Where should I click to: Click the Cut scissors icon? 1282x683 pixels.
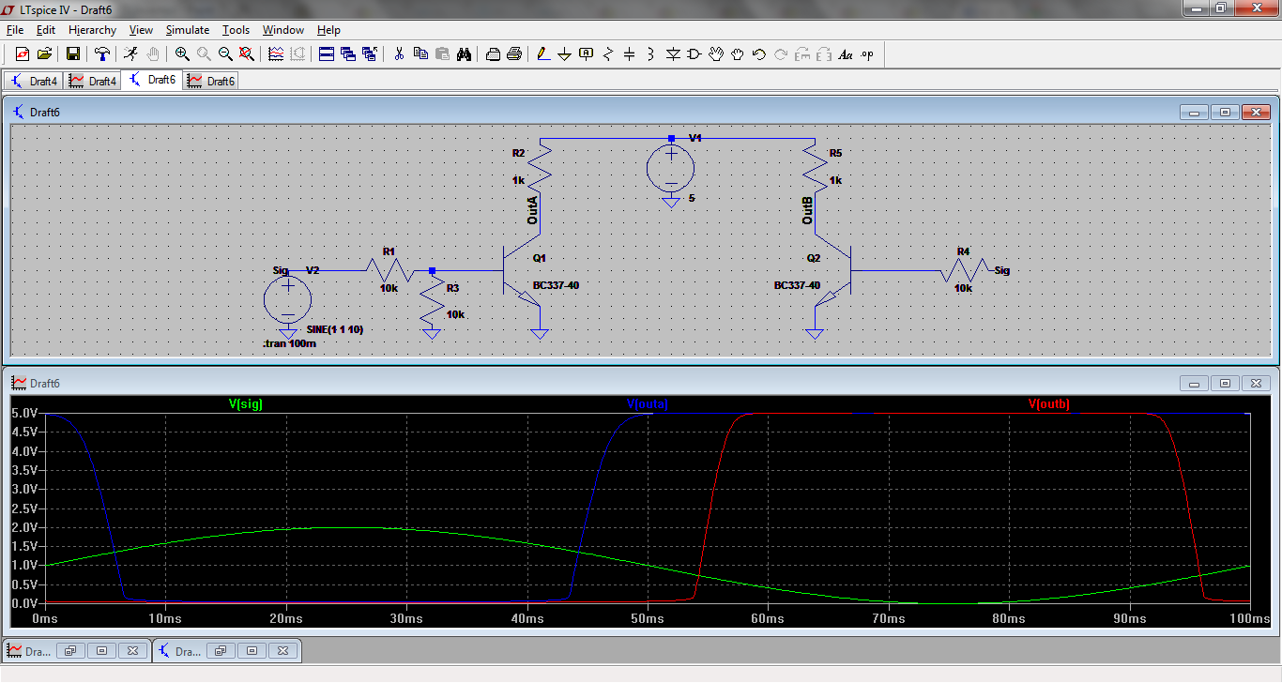click(x=398, y=54)
